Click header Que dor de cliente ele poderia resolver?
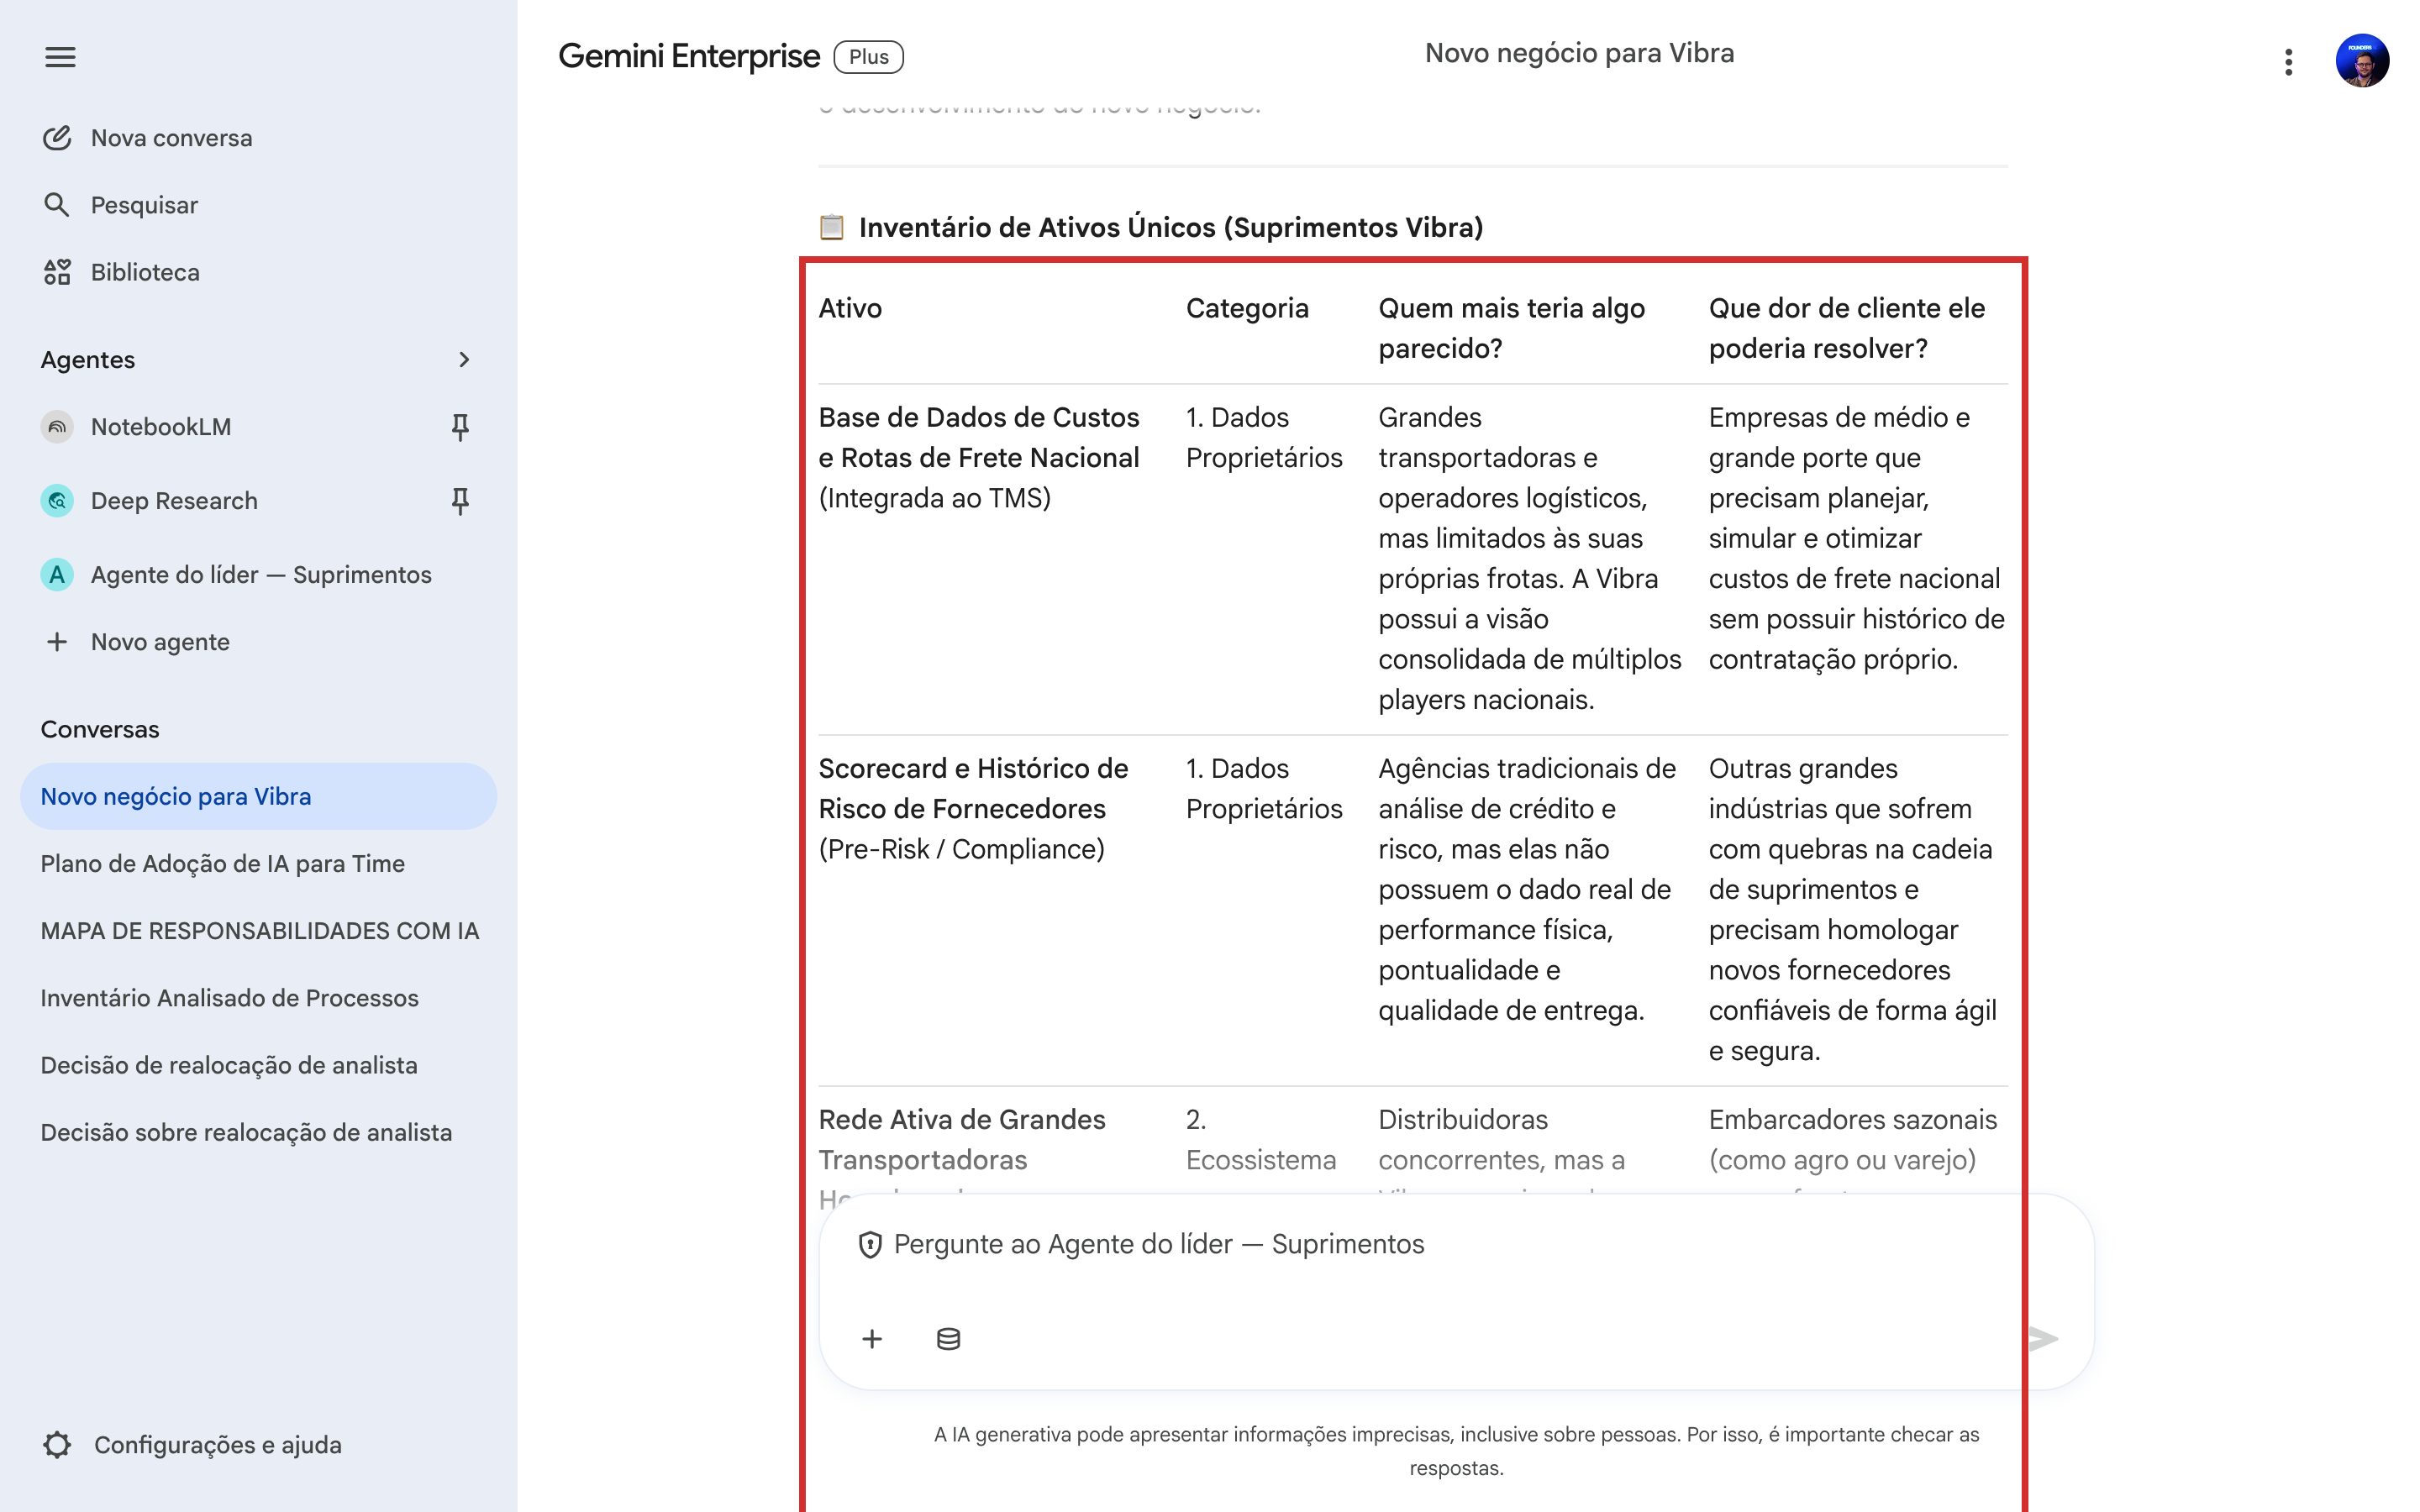2420x1512 pixels. click(x=1847, y=328)
